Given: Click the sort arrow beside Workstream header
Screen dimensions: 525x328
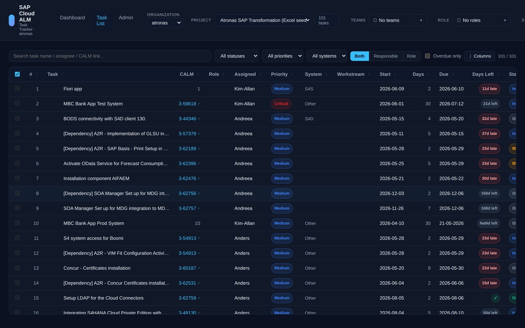Looking at the screenshot, I should click(x=369, y=74).
